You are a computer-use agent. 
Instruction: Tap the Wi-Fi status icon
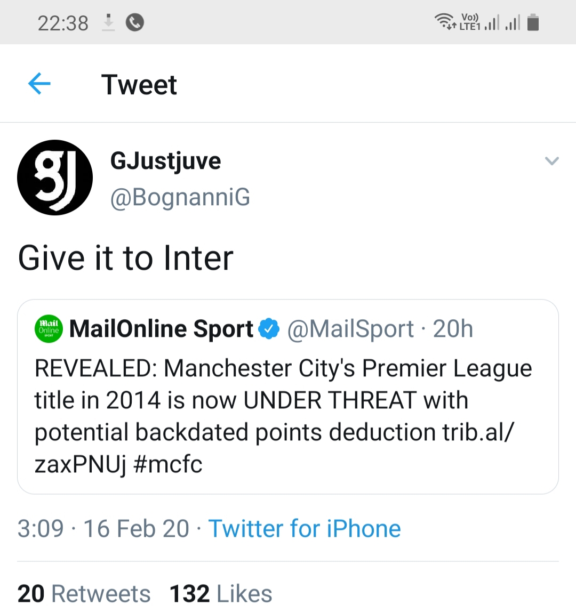pyautogui.click(x=444, y=22)
